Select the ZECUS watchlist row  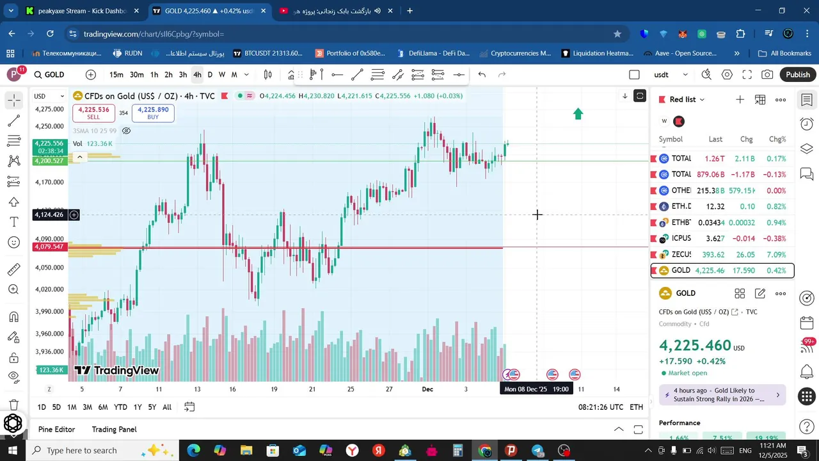coord(722,254)
